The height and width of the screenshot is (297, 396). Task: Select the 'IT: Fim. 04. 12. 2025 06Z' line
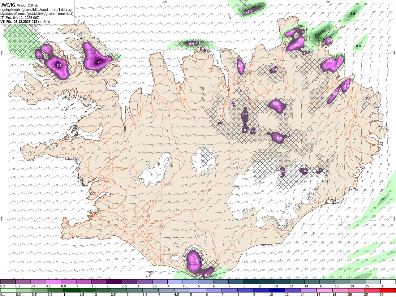tap(20, 18)
